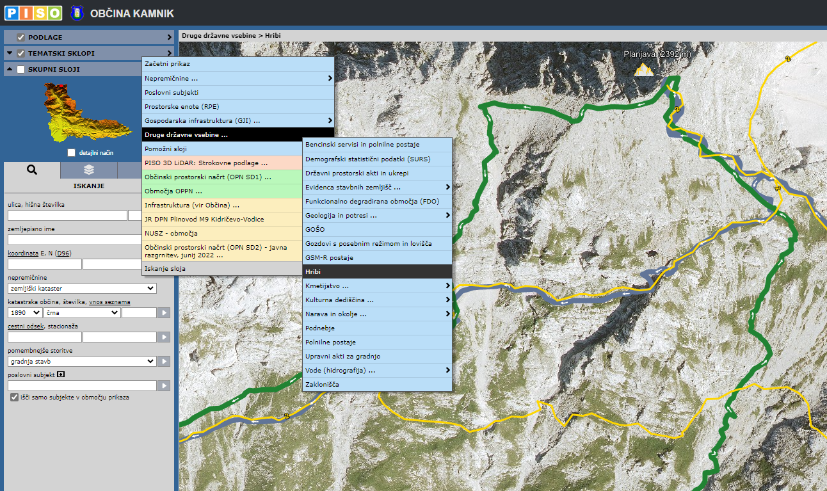Screen dimensions: 827x491
Task: Click the PISO logo
Action: pos(33,13)
